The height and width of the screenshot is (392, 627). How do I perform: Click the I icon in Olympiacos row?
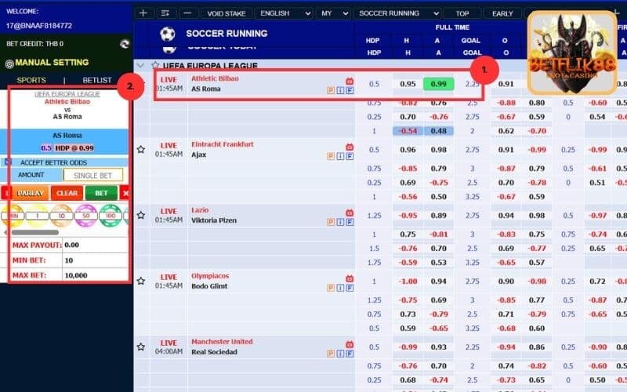[x=340, y=288]
